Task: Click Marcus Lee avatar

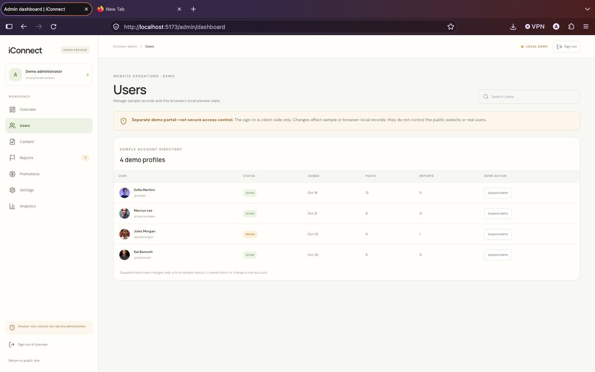Action: coord(124,214)
